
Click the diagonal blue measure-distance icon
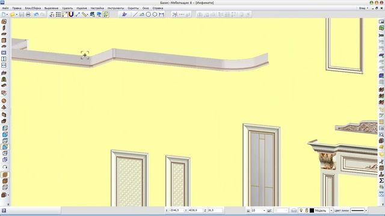(x=78, y=14)
